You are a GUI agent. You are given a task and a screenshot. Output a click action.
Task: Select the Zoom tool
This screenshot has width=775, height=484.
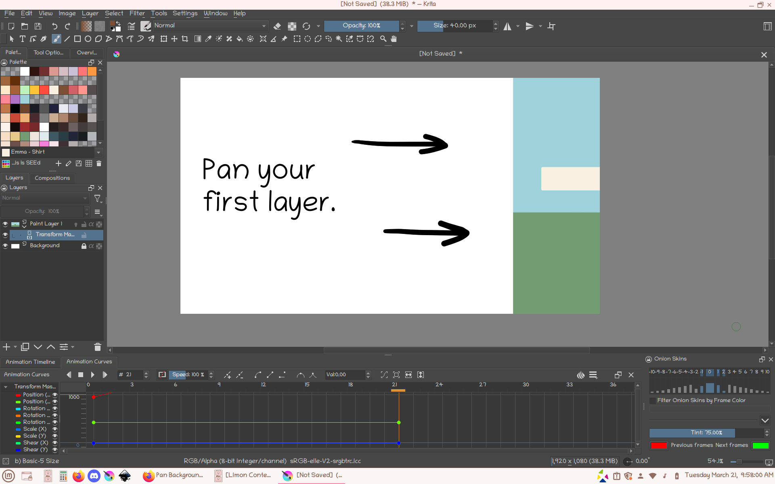click(x=383, y=39)
